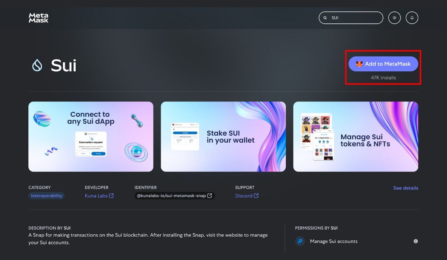Click the Sui droplet logo
The image size is (447, 260).
click(x=37, y=65)
